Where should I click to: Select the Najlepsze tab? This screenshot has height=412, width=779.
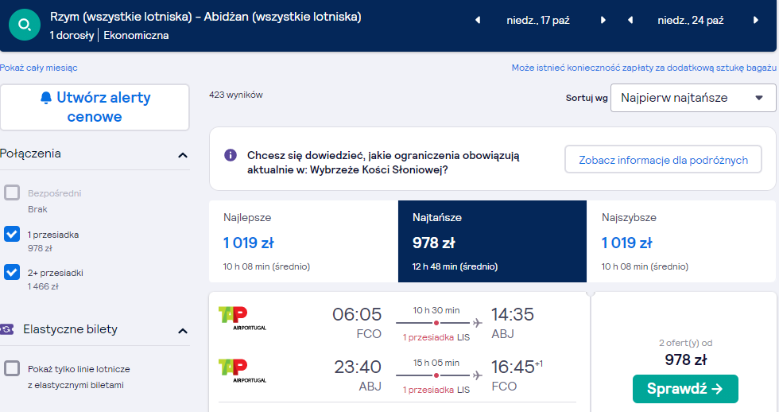point(304,242)
